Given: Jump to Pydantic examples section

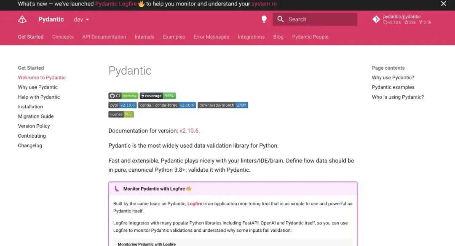Looking at the screenshot, I should (x=393, y=87).
